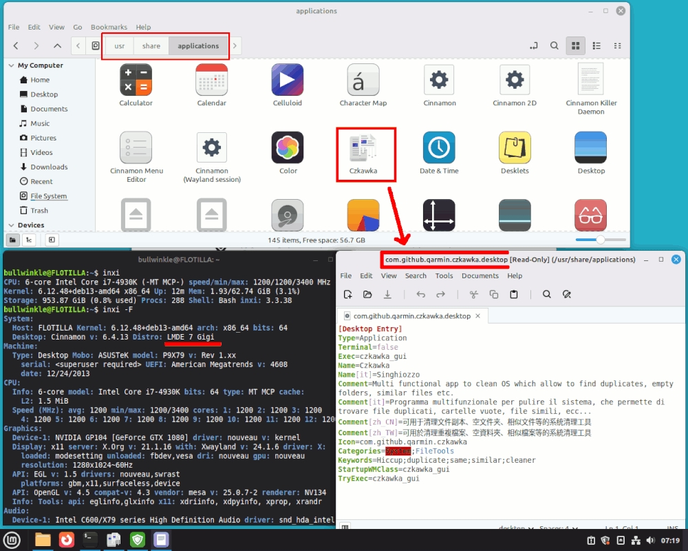688x551 pixels.
Task: Open find and replace in editor
Action: 567,294
